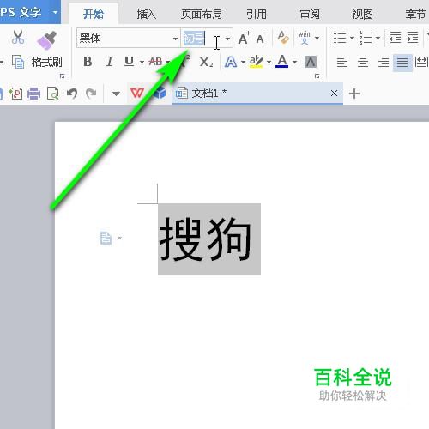Add a new document tab with plus
Viewport: 429px width, 429px height.
tap(354, 94)
